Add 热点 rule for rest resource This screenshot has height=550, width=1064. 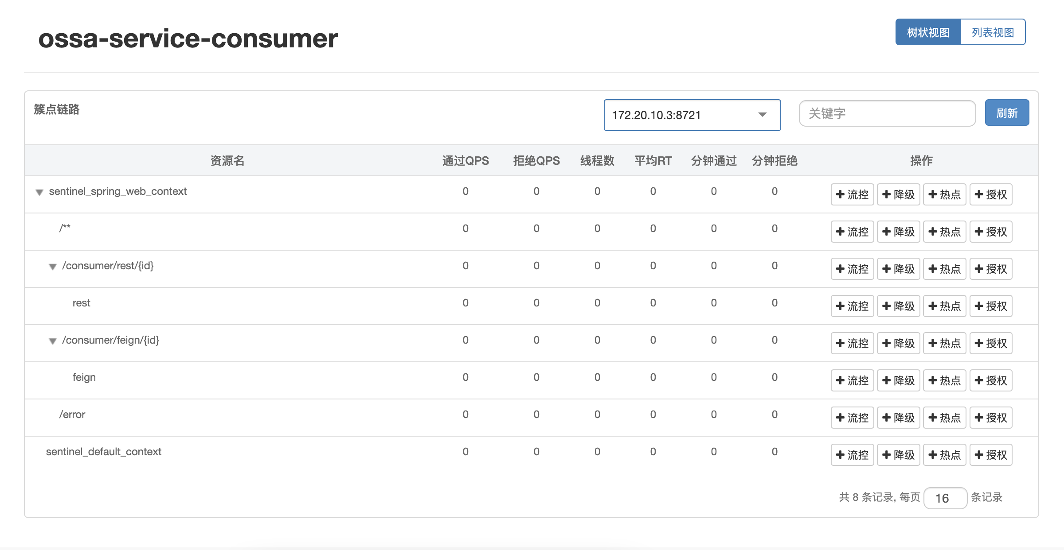pos(945,306)
